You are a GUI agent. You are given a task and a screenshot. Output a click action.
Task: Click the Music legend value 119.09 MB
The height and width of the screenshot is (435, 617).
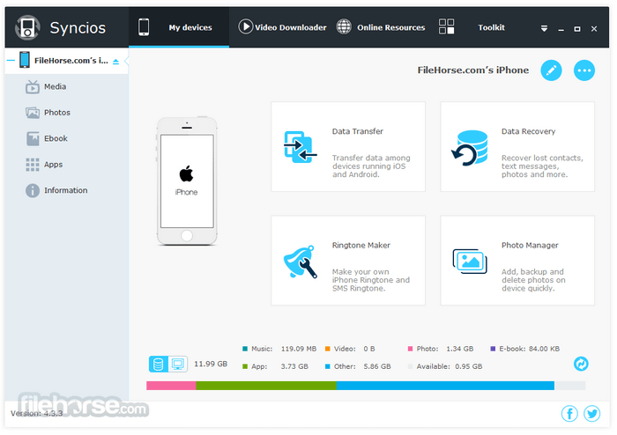point(299,349)
